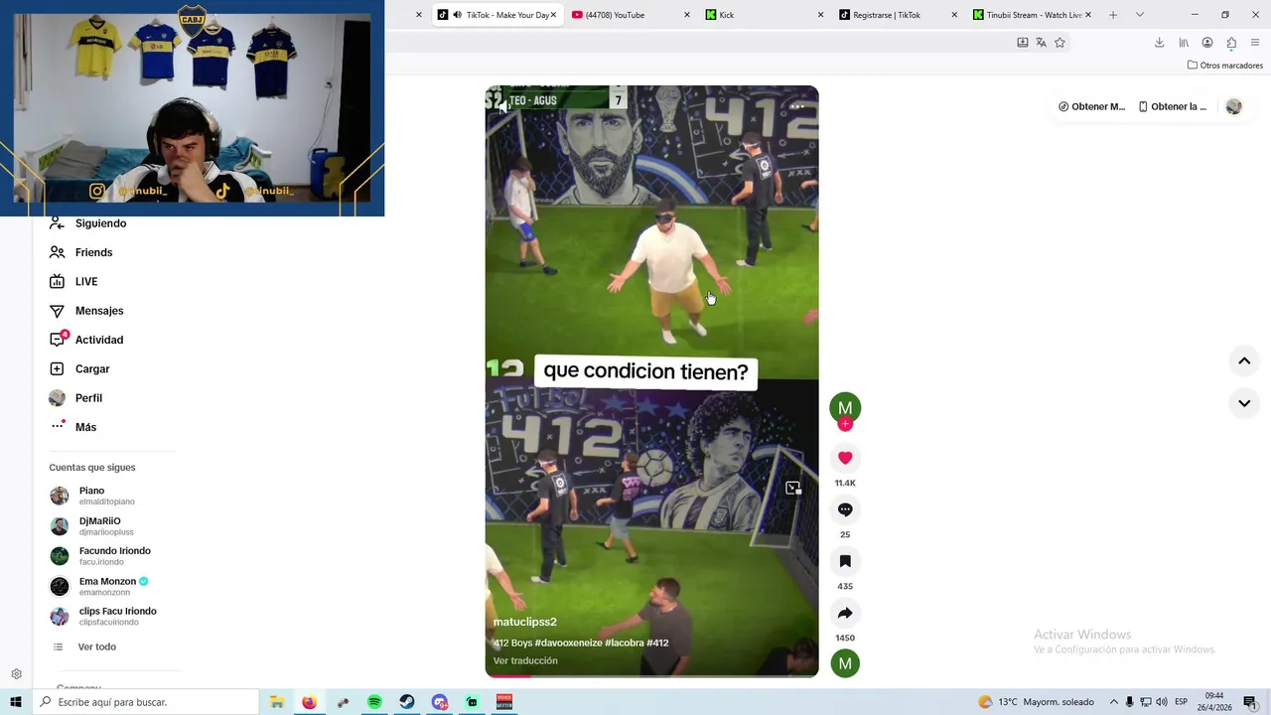Open profile avatar at top right
The image size is (1271, 715).
1233,106
